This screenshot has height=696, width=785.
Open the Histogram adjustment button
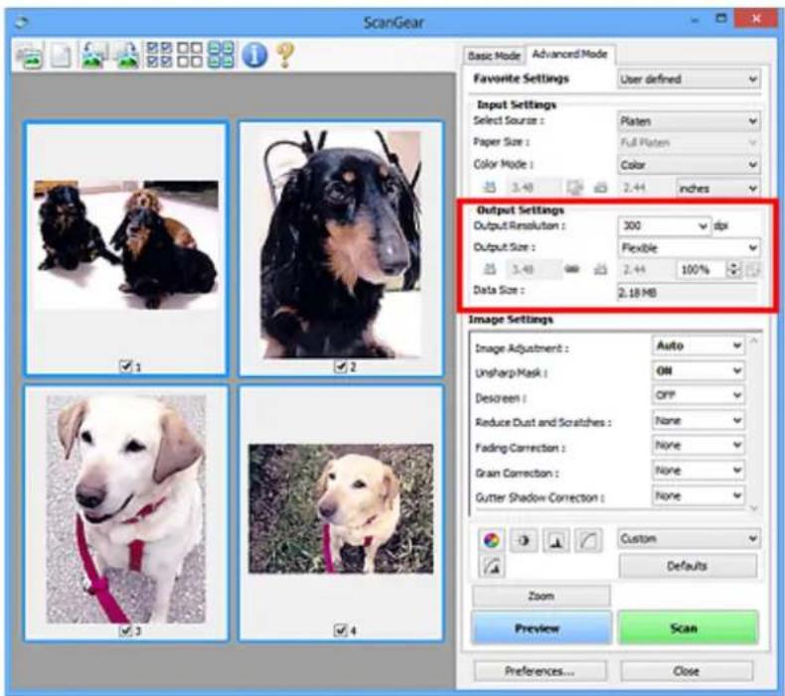[x=555, y=540]
